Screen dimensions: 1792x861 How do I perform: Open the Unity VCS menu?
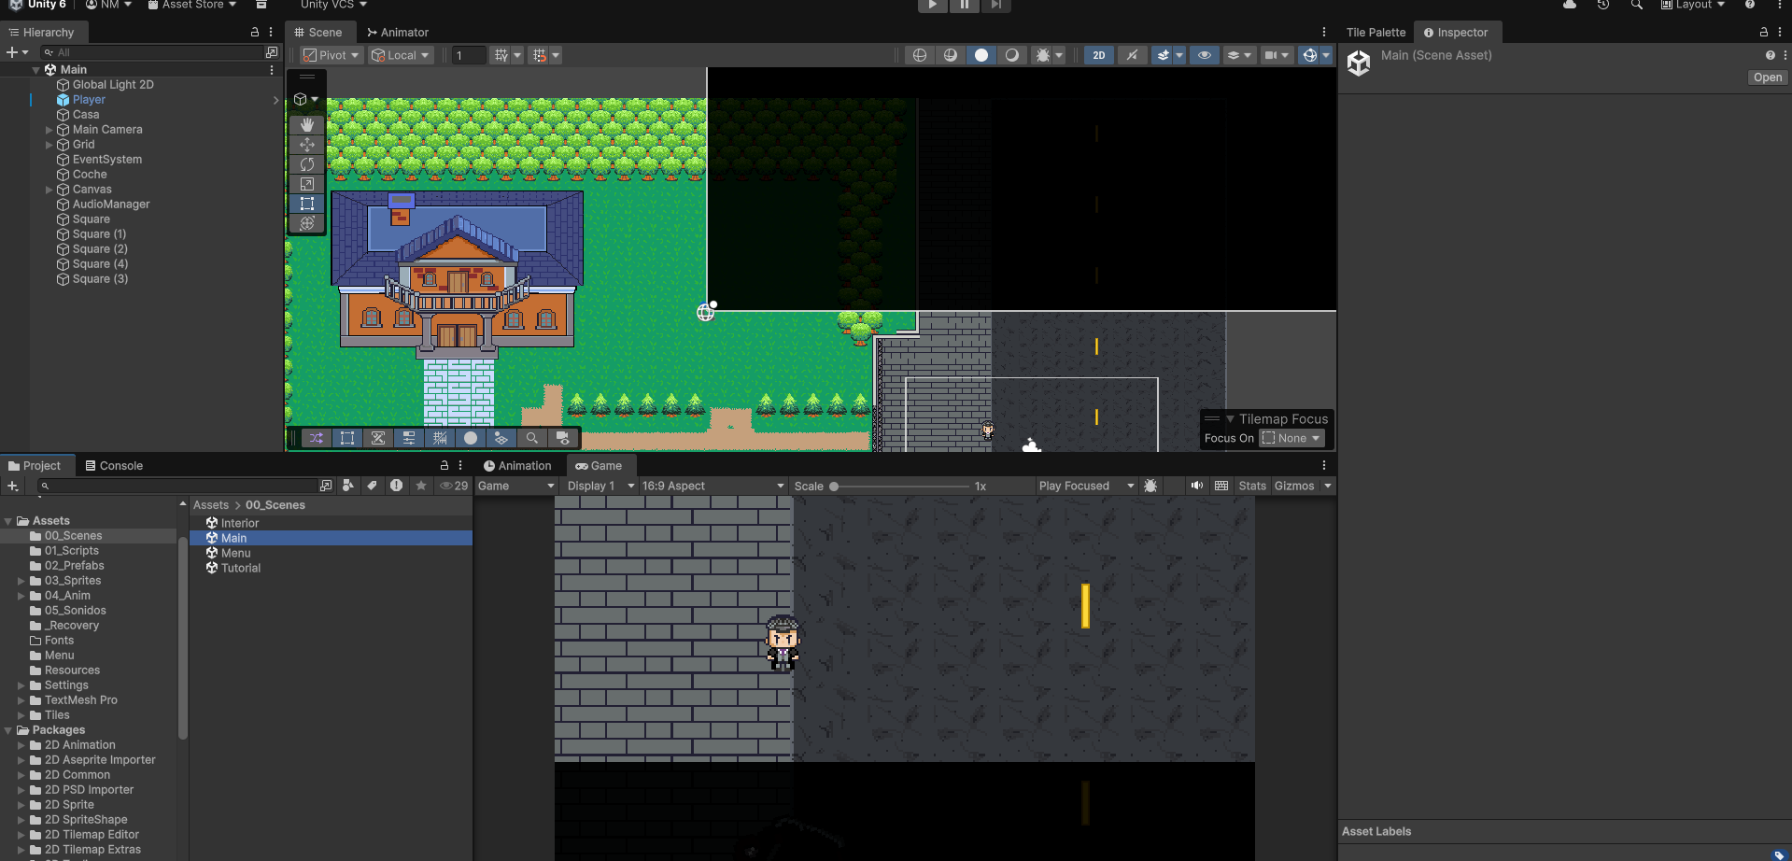coord(333,5)
